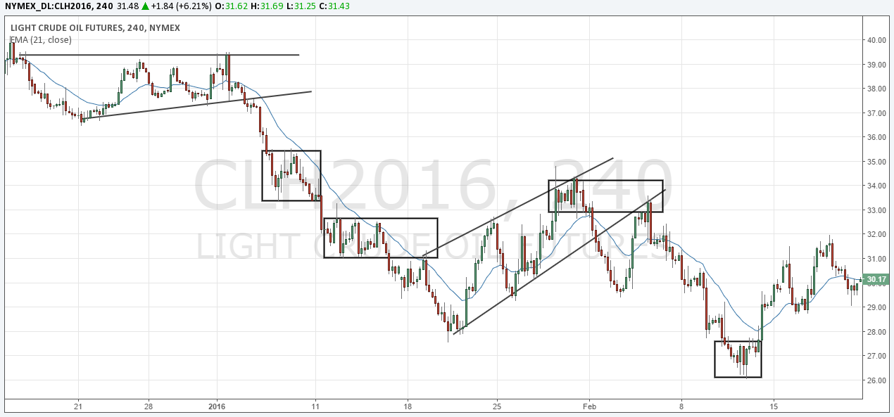The height and width of the screenshot is (417, 894).
Task: Click the 2016 date label on time axis
Action: (x=217, y=406)
